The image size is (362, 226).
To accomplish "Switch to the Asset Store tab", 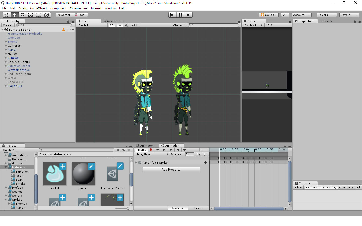I will 113,21.
